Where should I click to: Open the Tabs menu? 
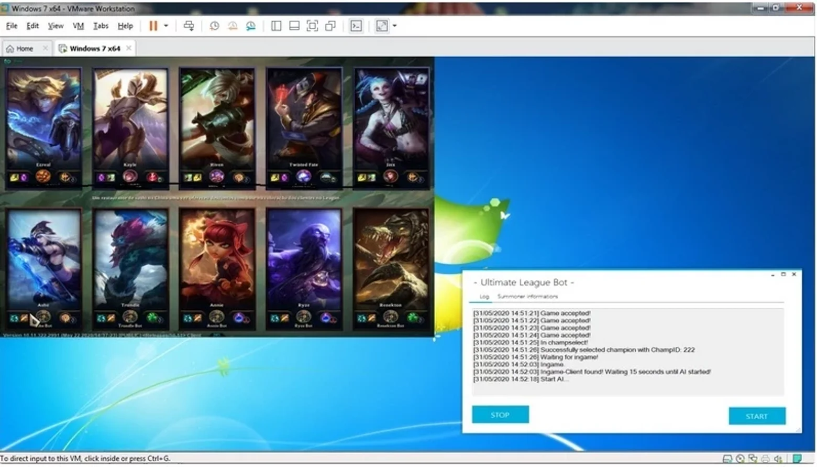pyautogui.click(x=101, y=26)
